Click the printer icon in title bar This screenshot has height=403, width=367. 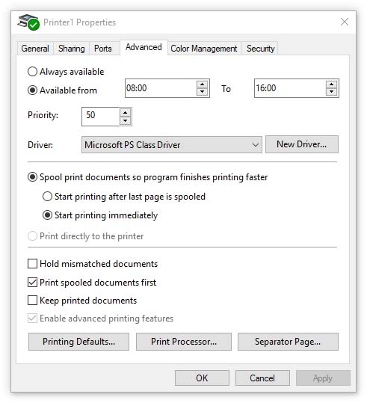click(x=28, y=22)
